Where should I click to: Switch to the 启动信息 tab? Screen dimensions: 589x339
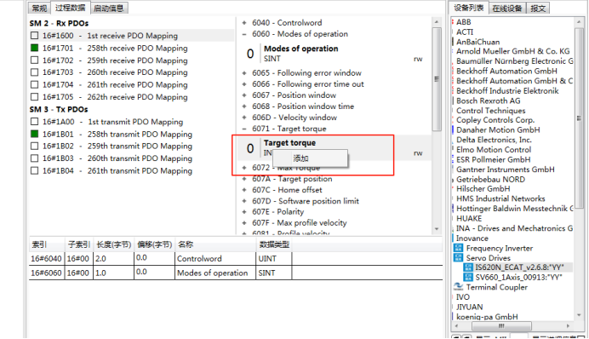click(109, 8)
